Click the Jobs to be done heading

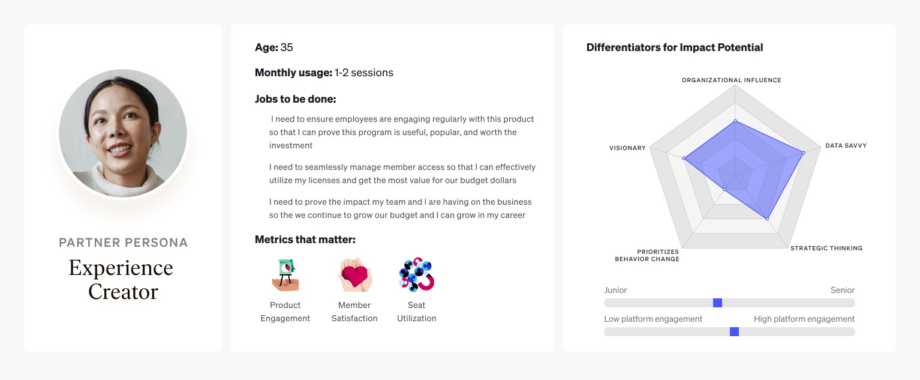coord(295,99)
